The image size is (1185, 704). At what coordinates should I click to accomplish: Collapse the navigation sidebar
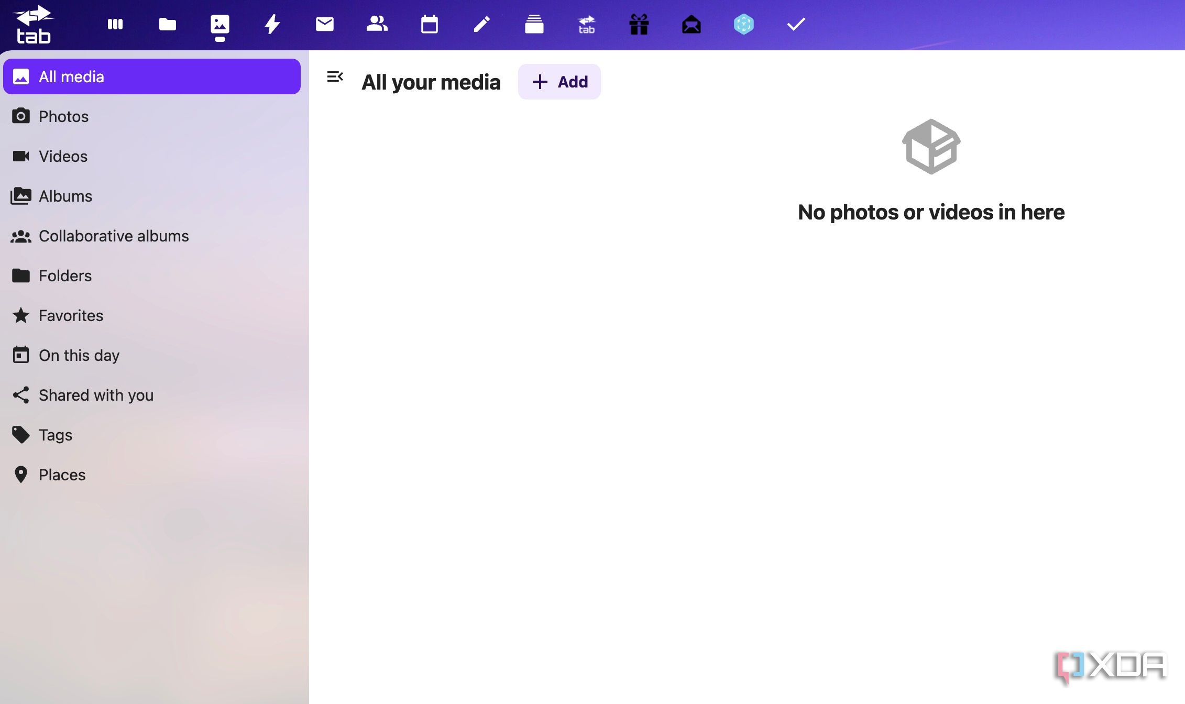[x=336, y=77]
